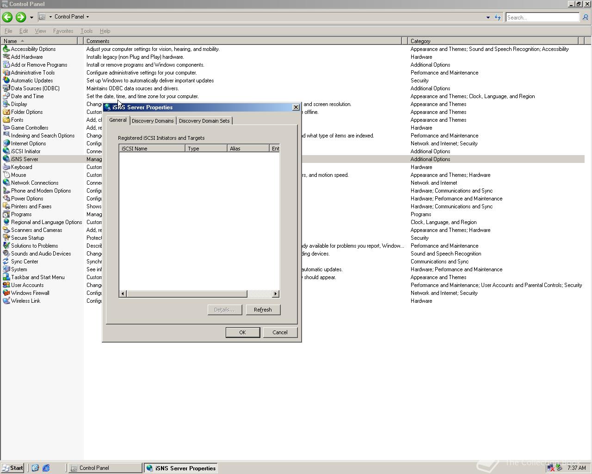Viewport: 592px width, 474px height.
Task: Open the Power Options icon
Action: (6, 199)
